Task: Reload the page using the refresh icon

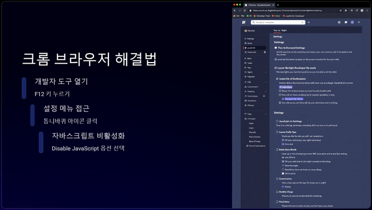Action: click(x=244, y=11)
